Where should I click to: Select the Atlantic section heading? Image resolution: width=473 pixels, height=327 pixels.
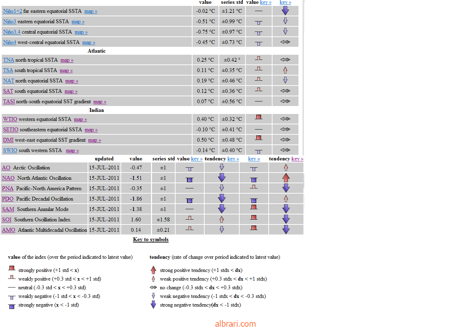point(97,51)
